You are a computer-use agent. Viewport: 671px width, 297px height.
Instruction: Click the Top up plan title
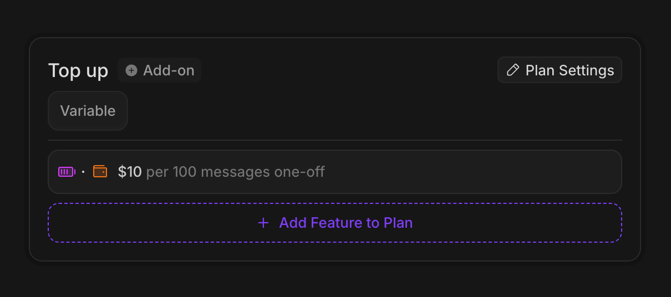78,71
